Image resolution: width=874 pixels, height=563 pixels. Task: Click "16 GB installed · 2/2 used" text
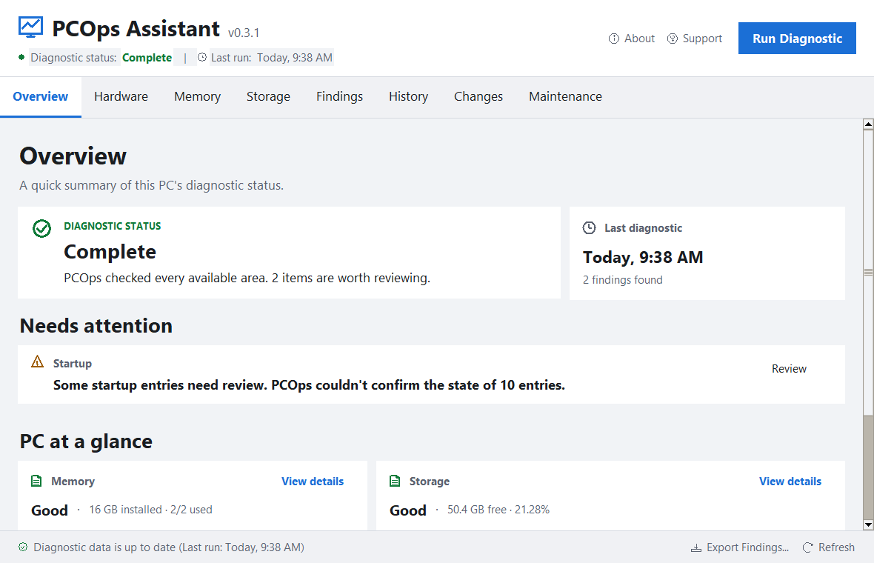click(x=150, y=510)
